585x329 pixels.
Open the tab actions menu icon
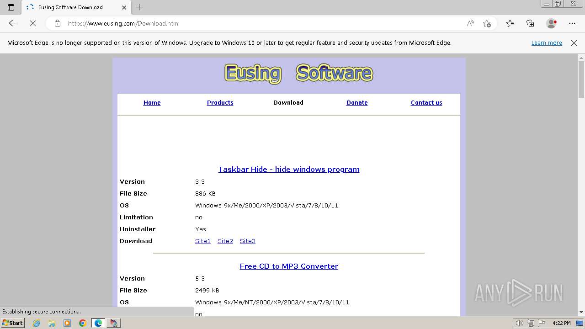point(11,7)
